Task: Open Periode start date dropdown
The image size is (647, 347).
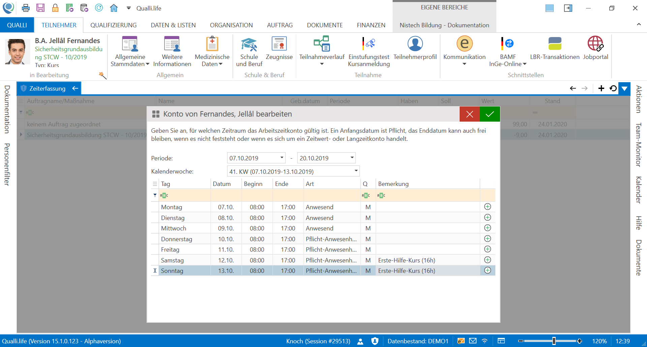Action: [282, 158]
